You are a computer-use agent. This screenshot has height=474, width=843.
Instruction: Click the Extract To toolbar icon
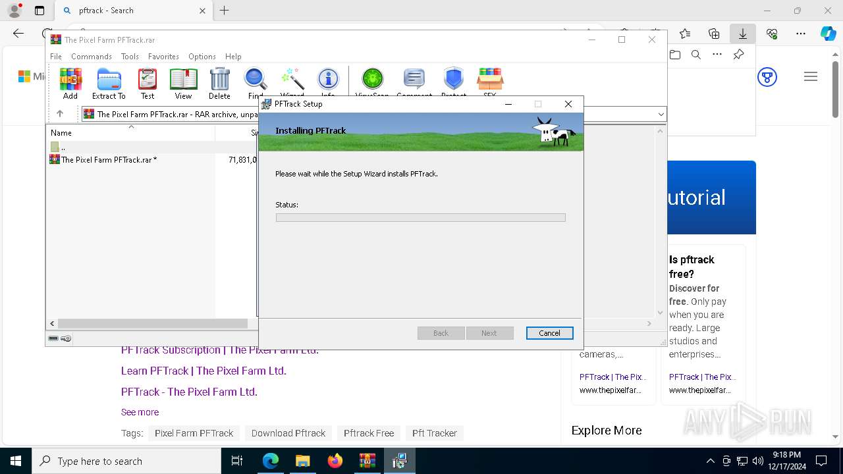(109, 84)
